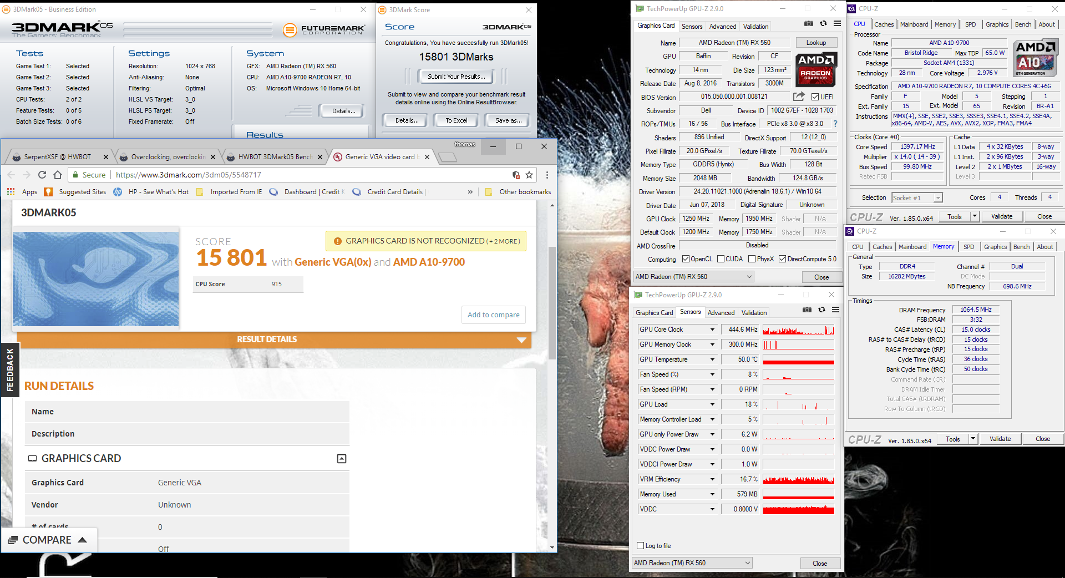
Task: Click Chrome forward arrow button
Action: (27, 175)
